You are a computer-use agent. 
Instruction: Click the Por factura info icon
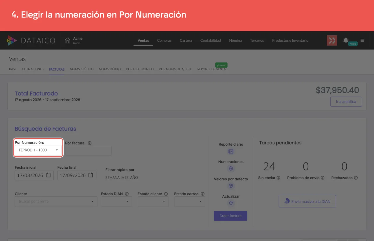90,143
